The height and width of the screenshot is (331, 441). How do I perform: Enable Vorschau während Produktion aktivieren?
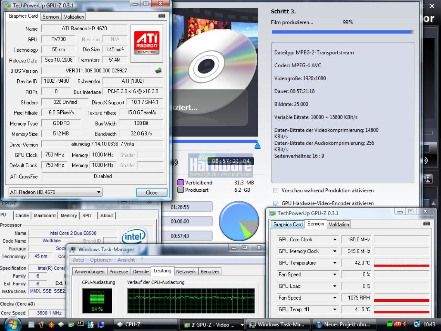276,190
